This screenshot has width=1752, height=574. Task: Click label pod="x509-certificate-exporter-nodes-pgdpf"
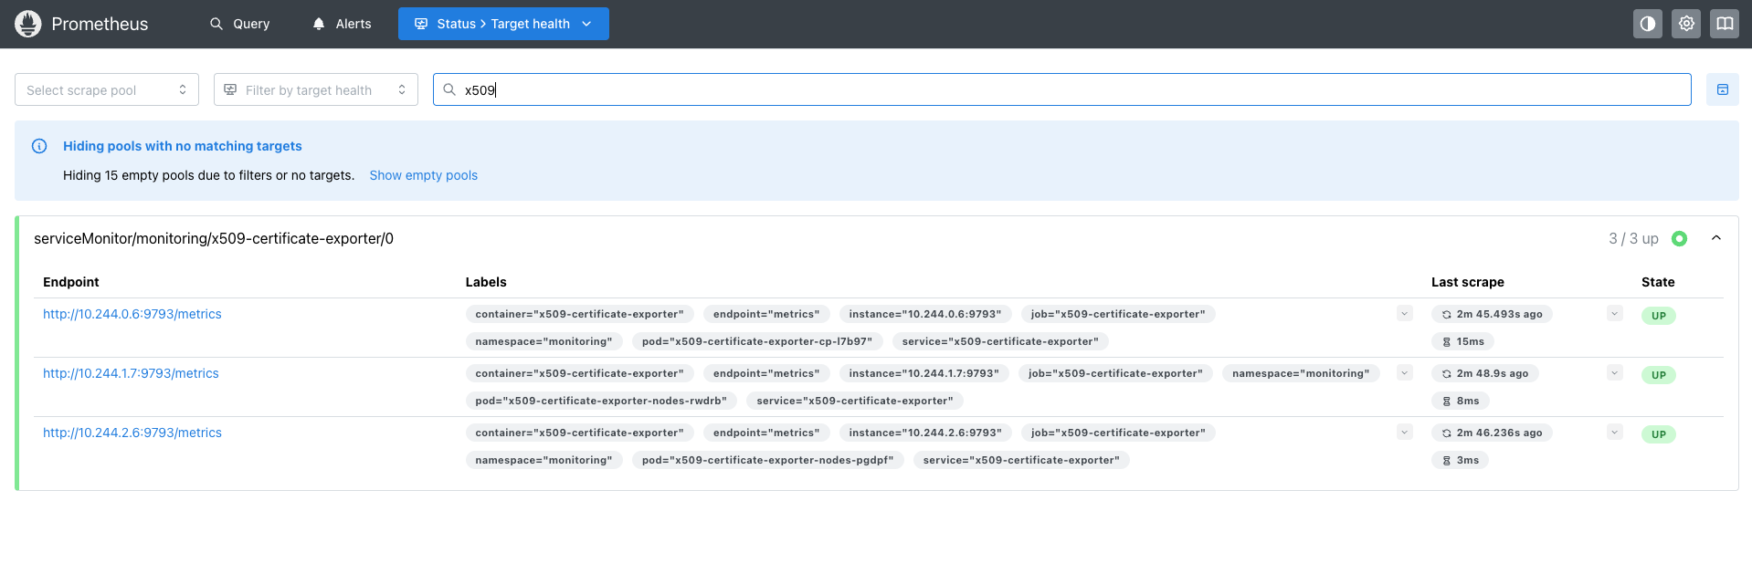coord(768,460)
